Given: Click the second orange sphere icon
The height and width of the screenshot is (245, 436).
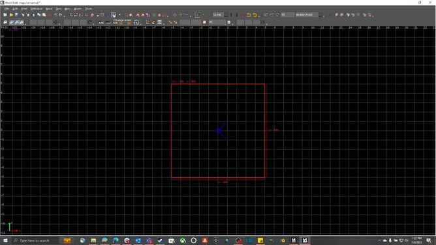Looking at the screenshot, I should coord(342,15).
